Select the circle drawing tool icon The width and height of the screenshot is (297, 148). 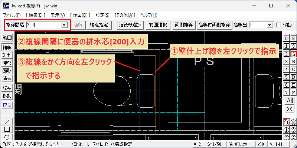(7, 137)
